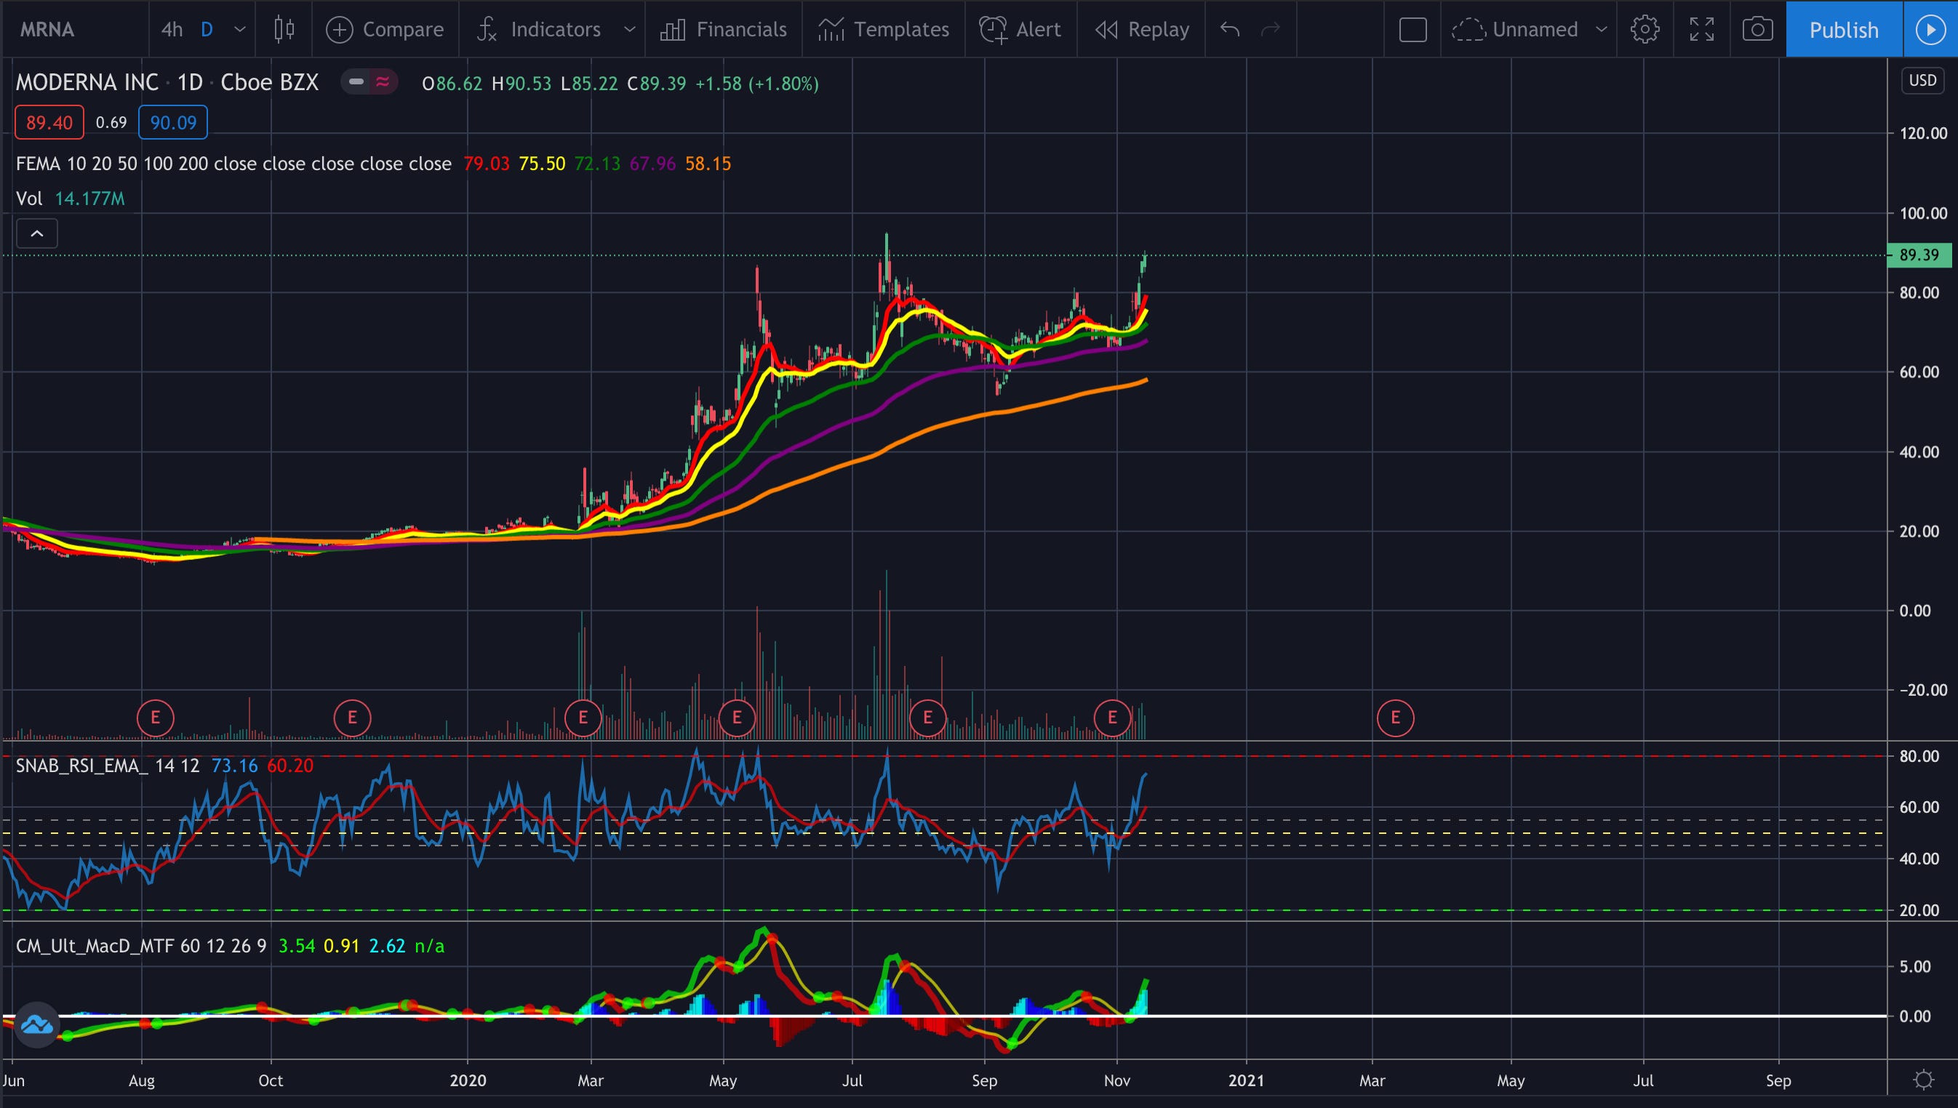The image size is (1958, 1108).
Task: Take a snapshot with camera icon
Action: (x=1757, y=30)
